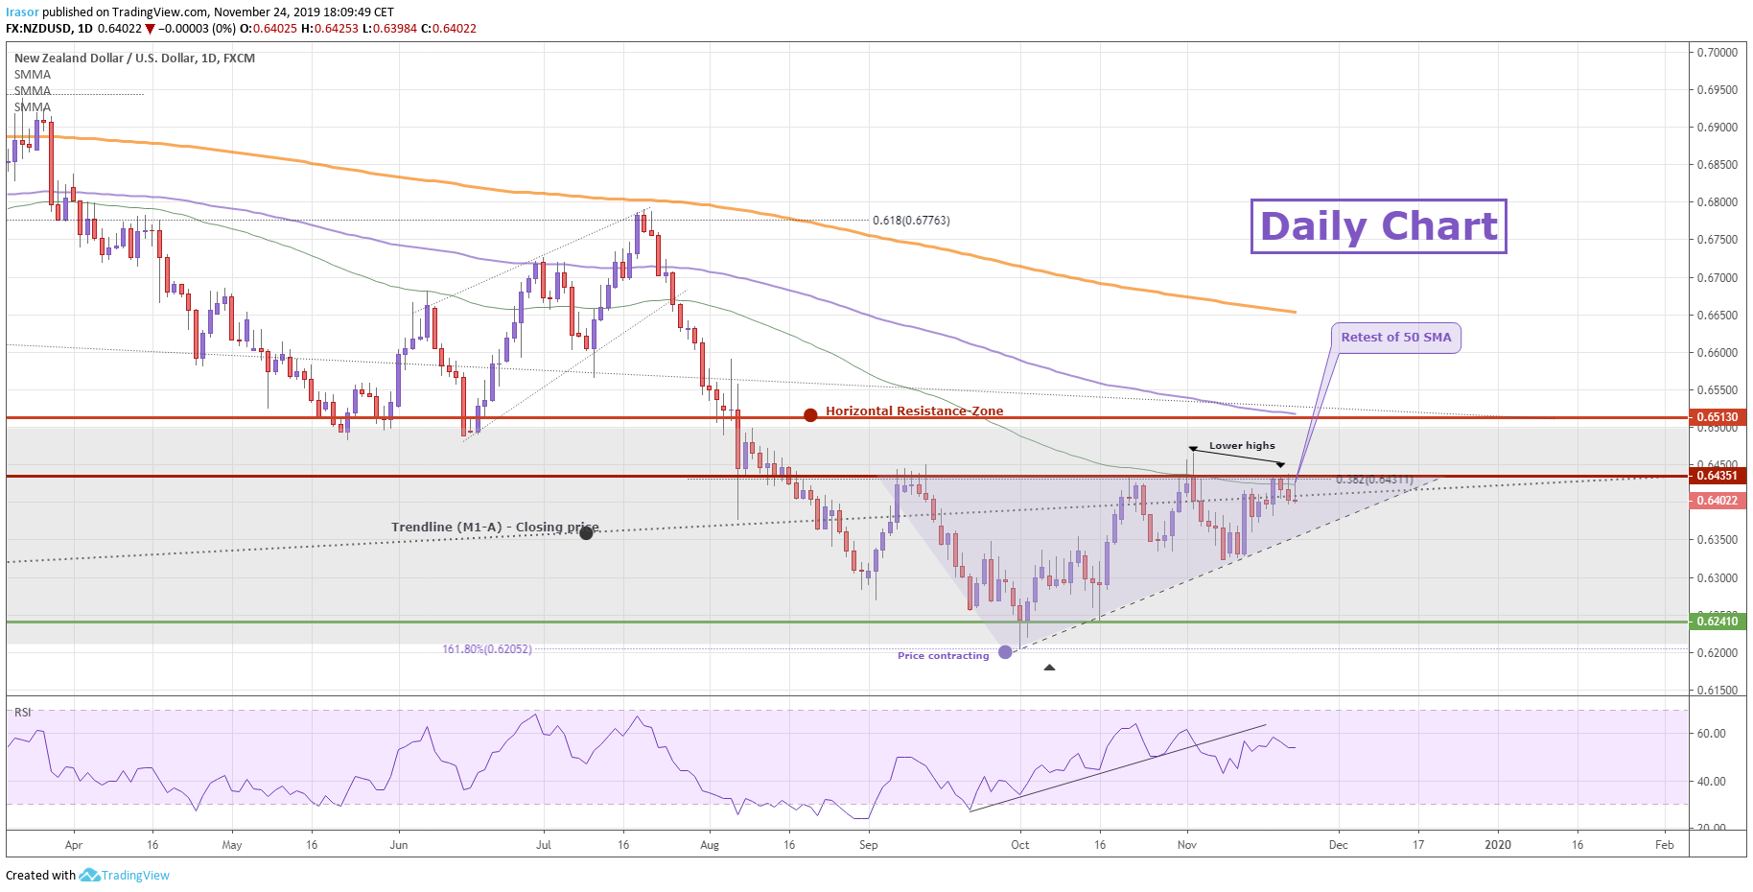The image size is (1753, 892).
Task: Select the 0.64351 price label
Action: [1717, 476]
